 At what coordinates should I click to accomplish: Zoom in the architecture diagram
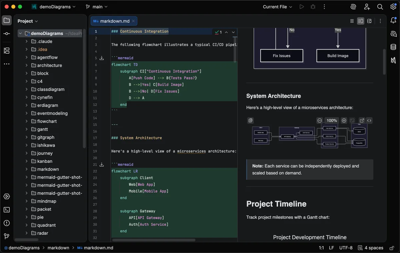[344, 121]
